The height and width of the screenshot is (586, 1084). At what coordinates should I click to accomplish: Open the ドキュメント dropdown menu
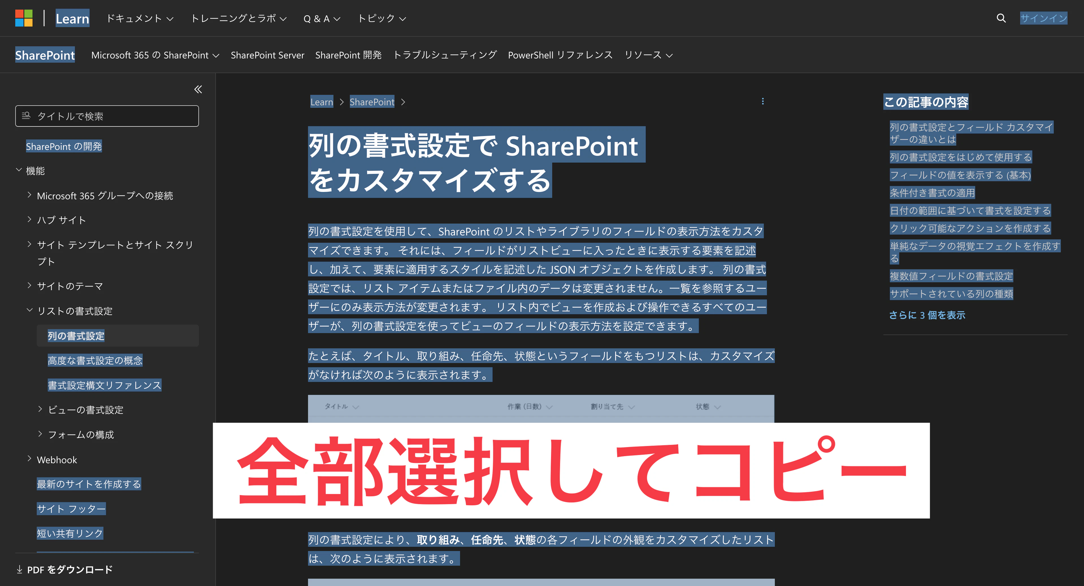140,19
